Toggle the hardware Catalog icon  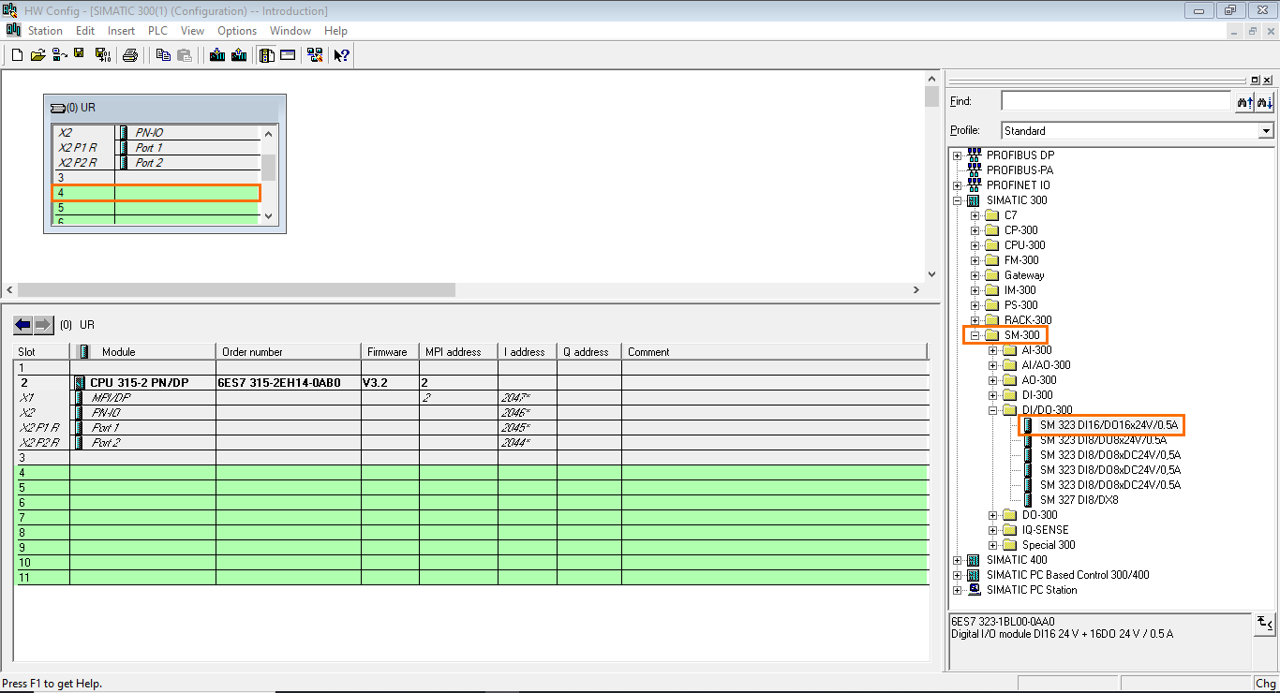pos(267,55)
